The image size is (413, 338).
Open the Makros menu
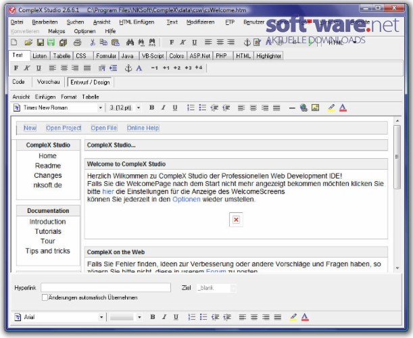point(57,31)
